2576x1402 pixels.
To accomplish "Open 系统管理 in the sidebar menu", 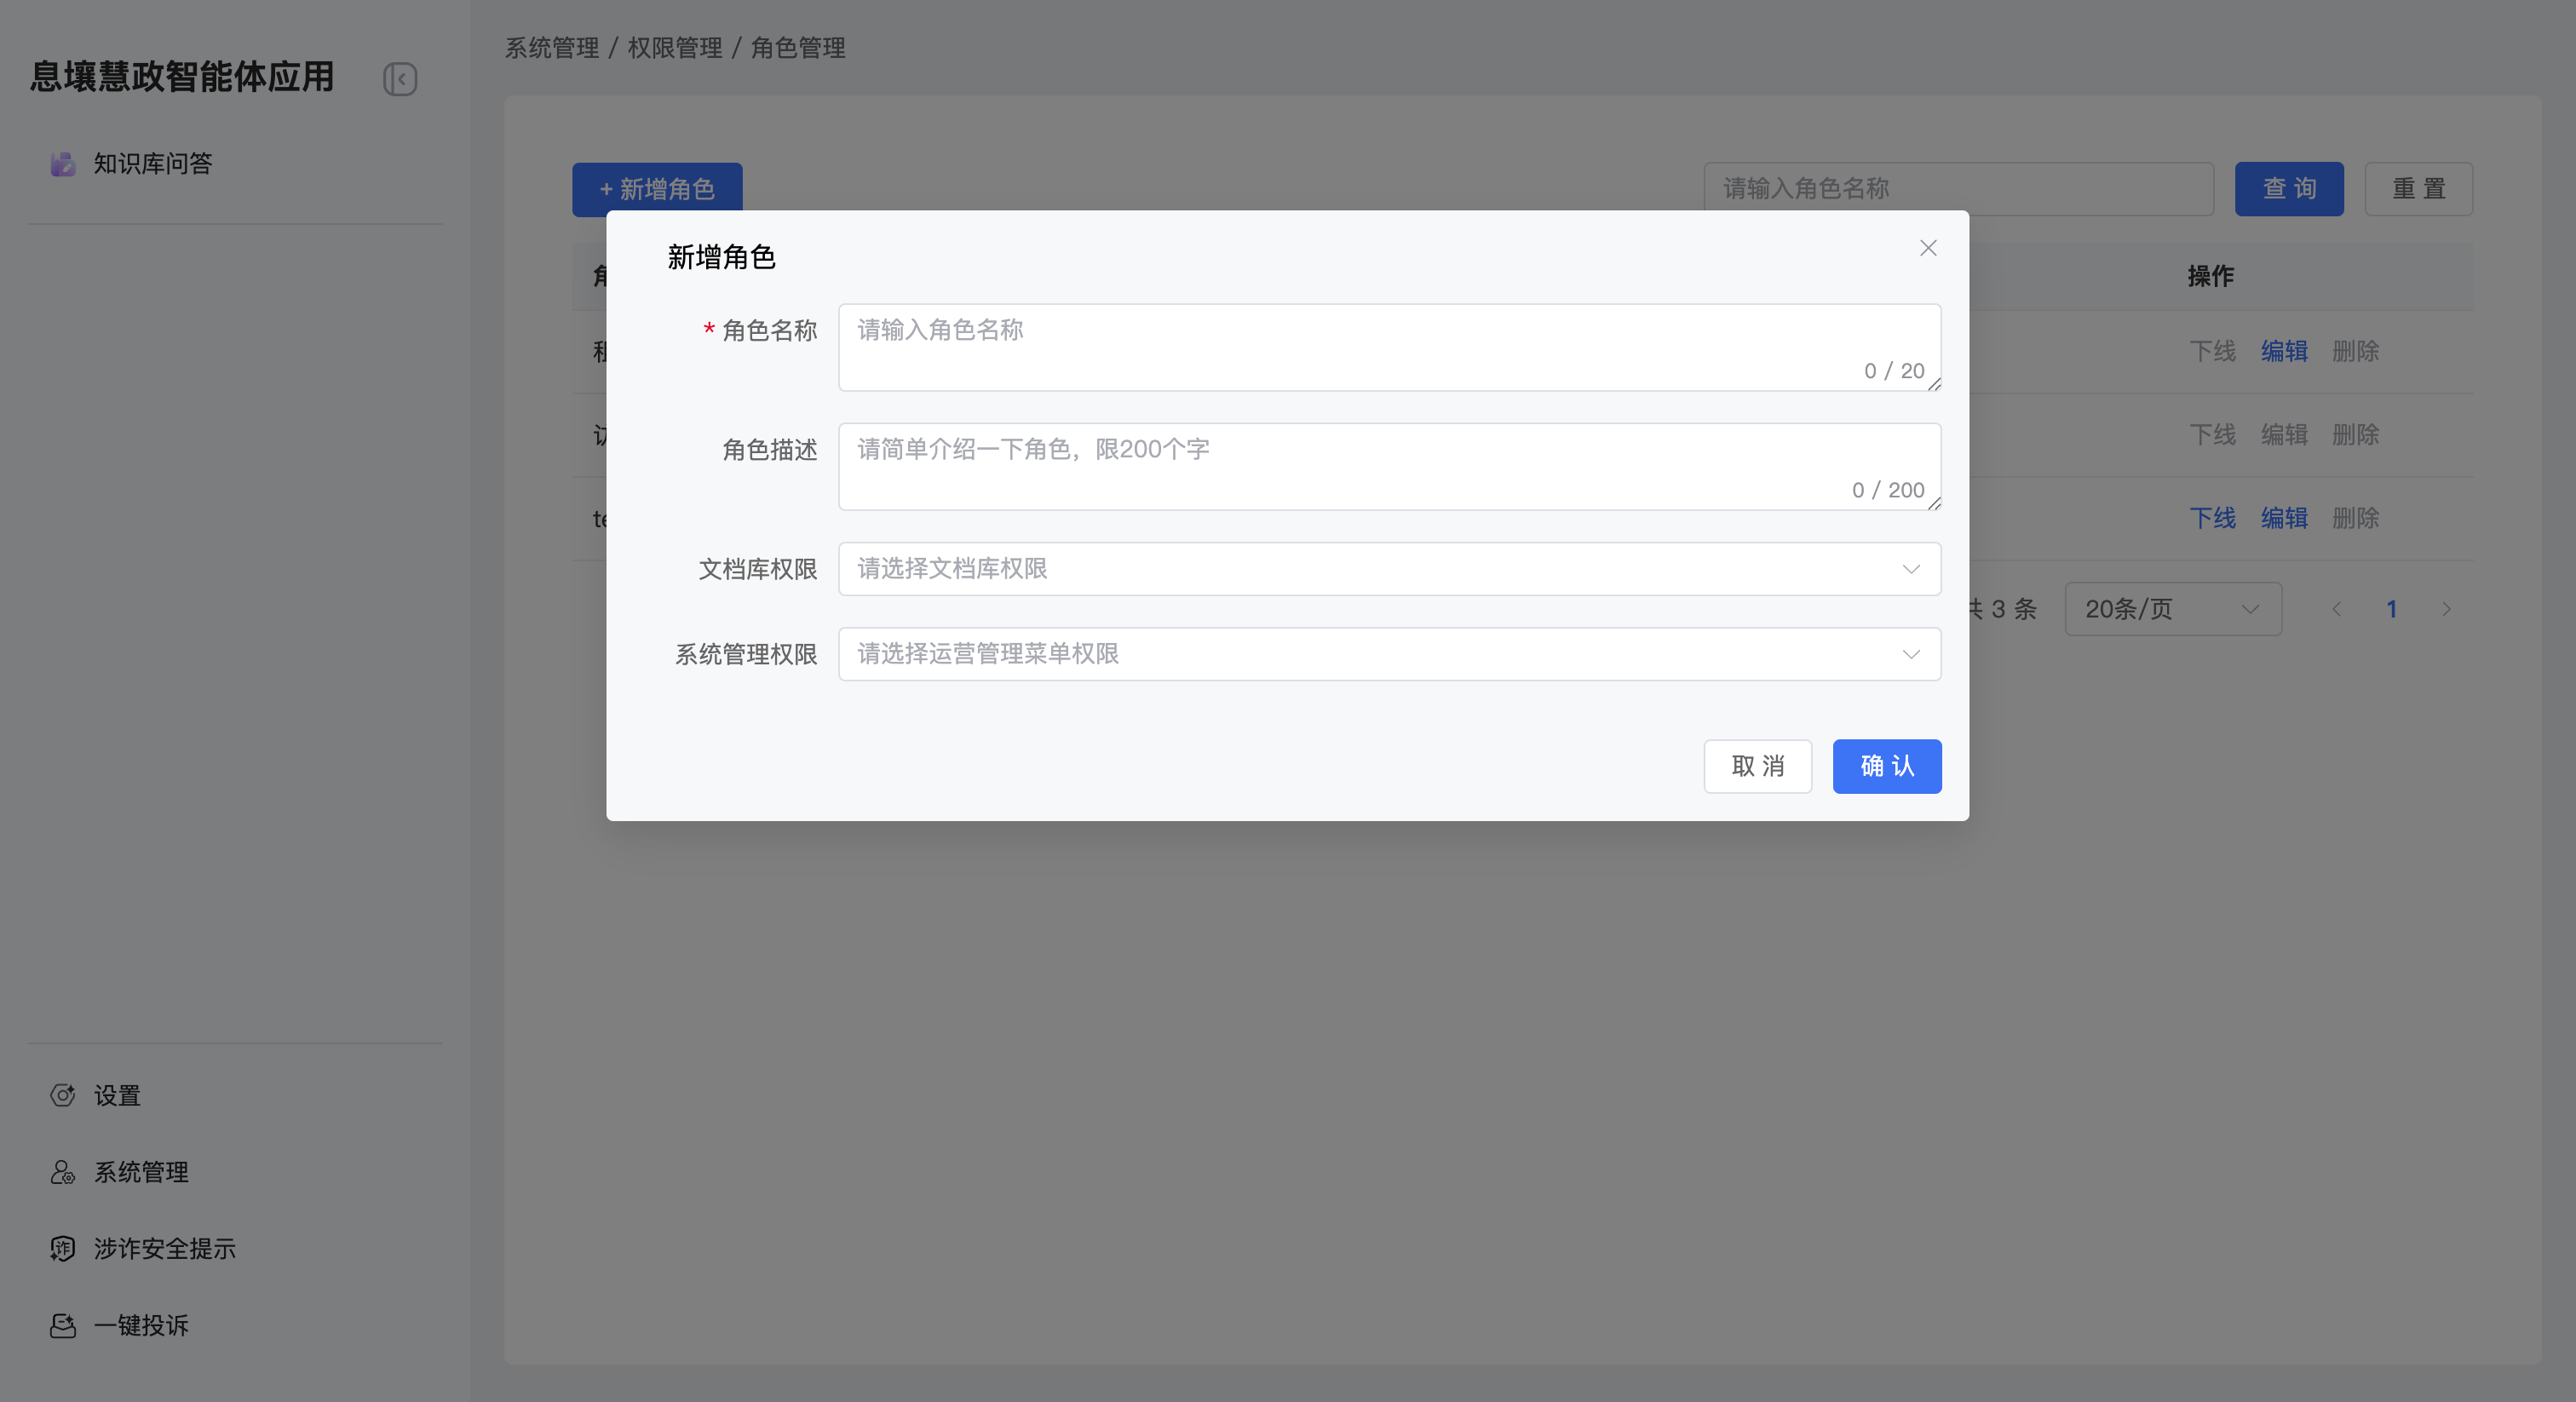I will 141,1172.
